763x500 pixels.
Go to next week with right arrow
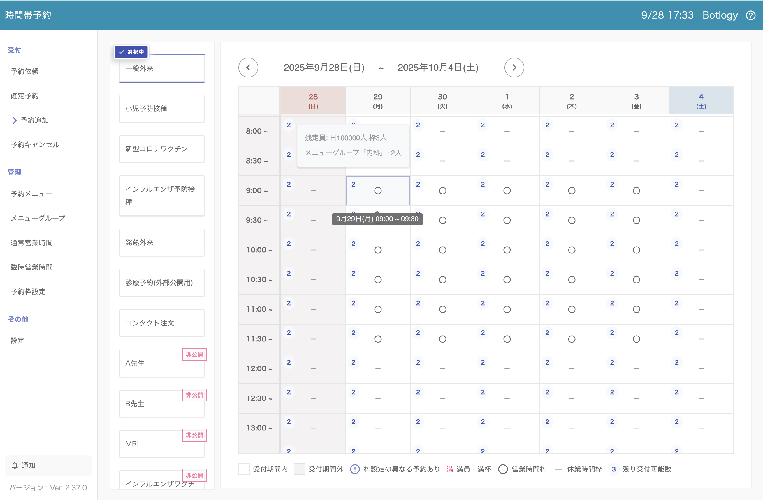click(x=514, y=68)
